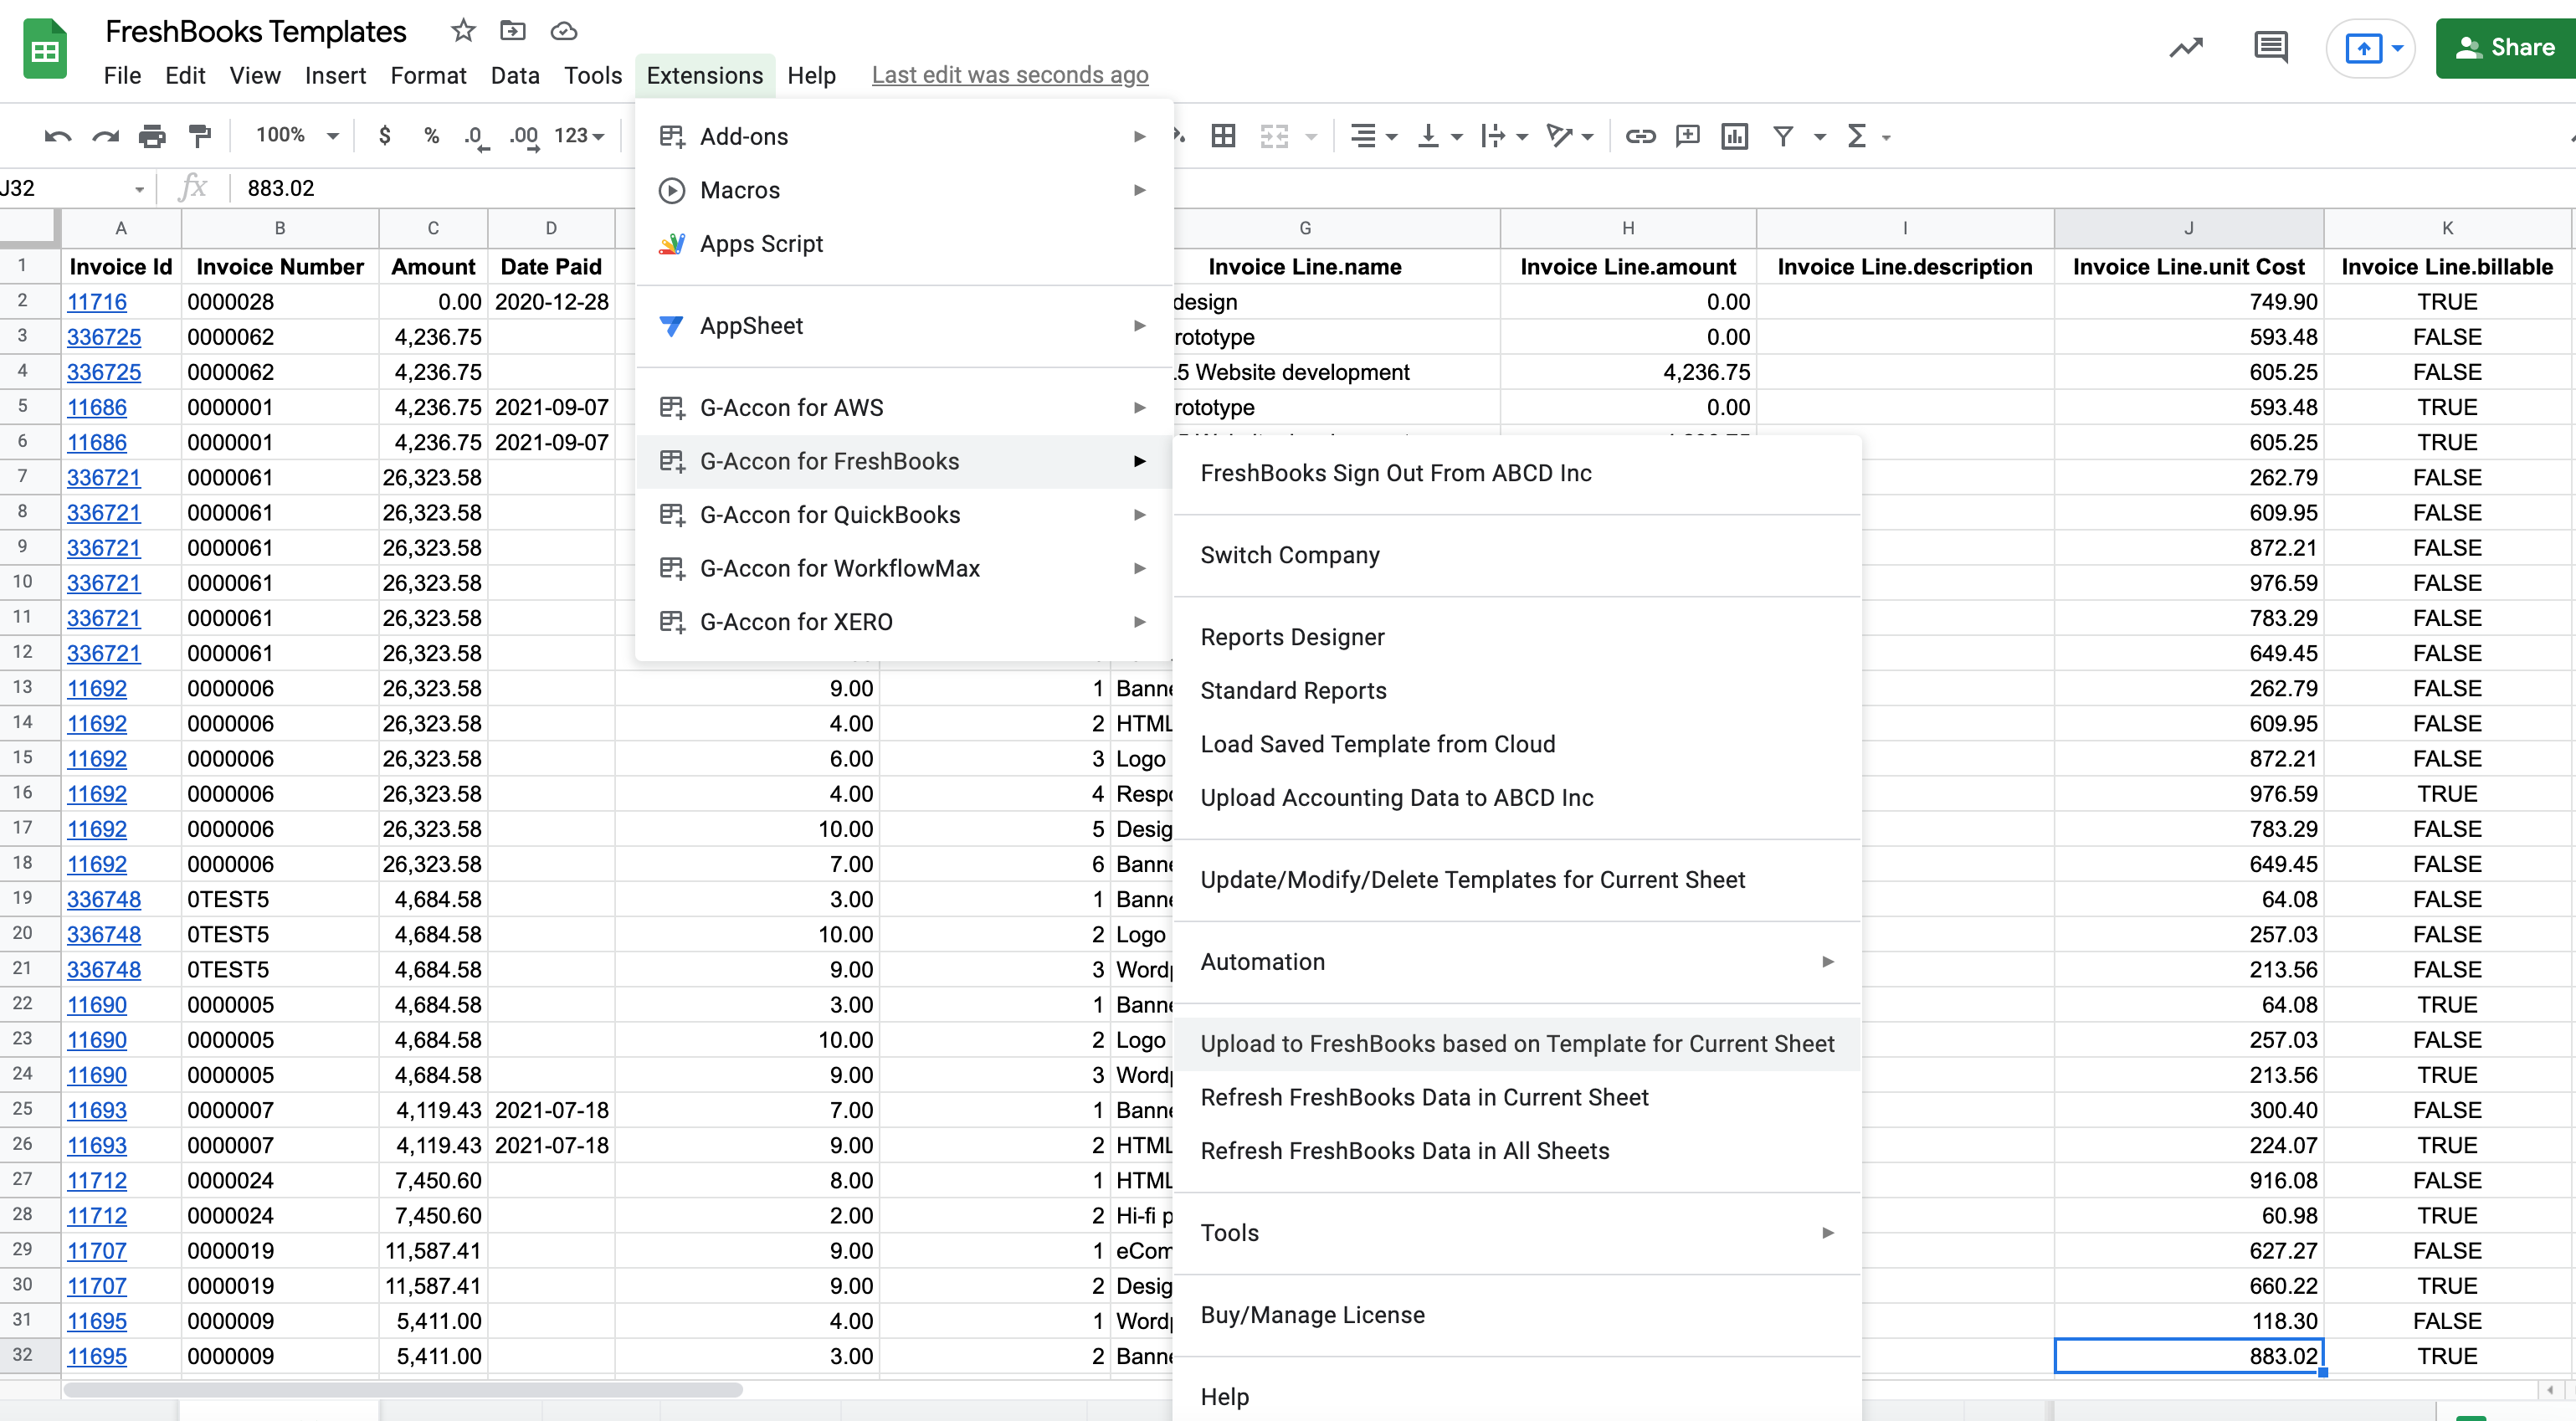The height and width of the screenshot is (1421, 2576).
Task: Click the Share button
Action: pos(2506,48)
